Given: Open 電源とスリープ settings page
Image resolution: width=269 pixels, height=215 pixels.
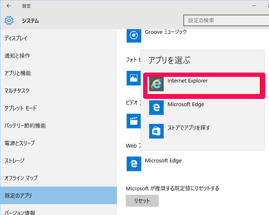Looking at the screenshot, I should pos(59,143).
